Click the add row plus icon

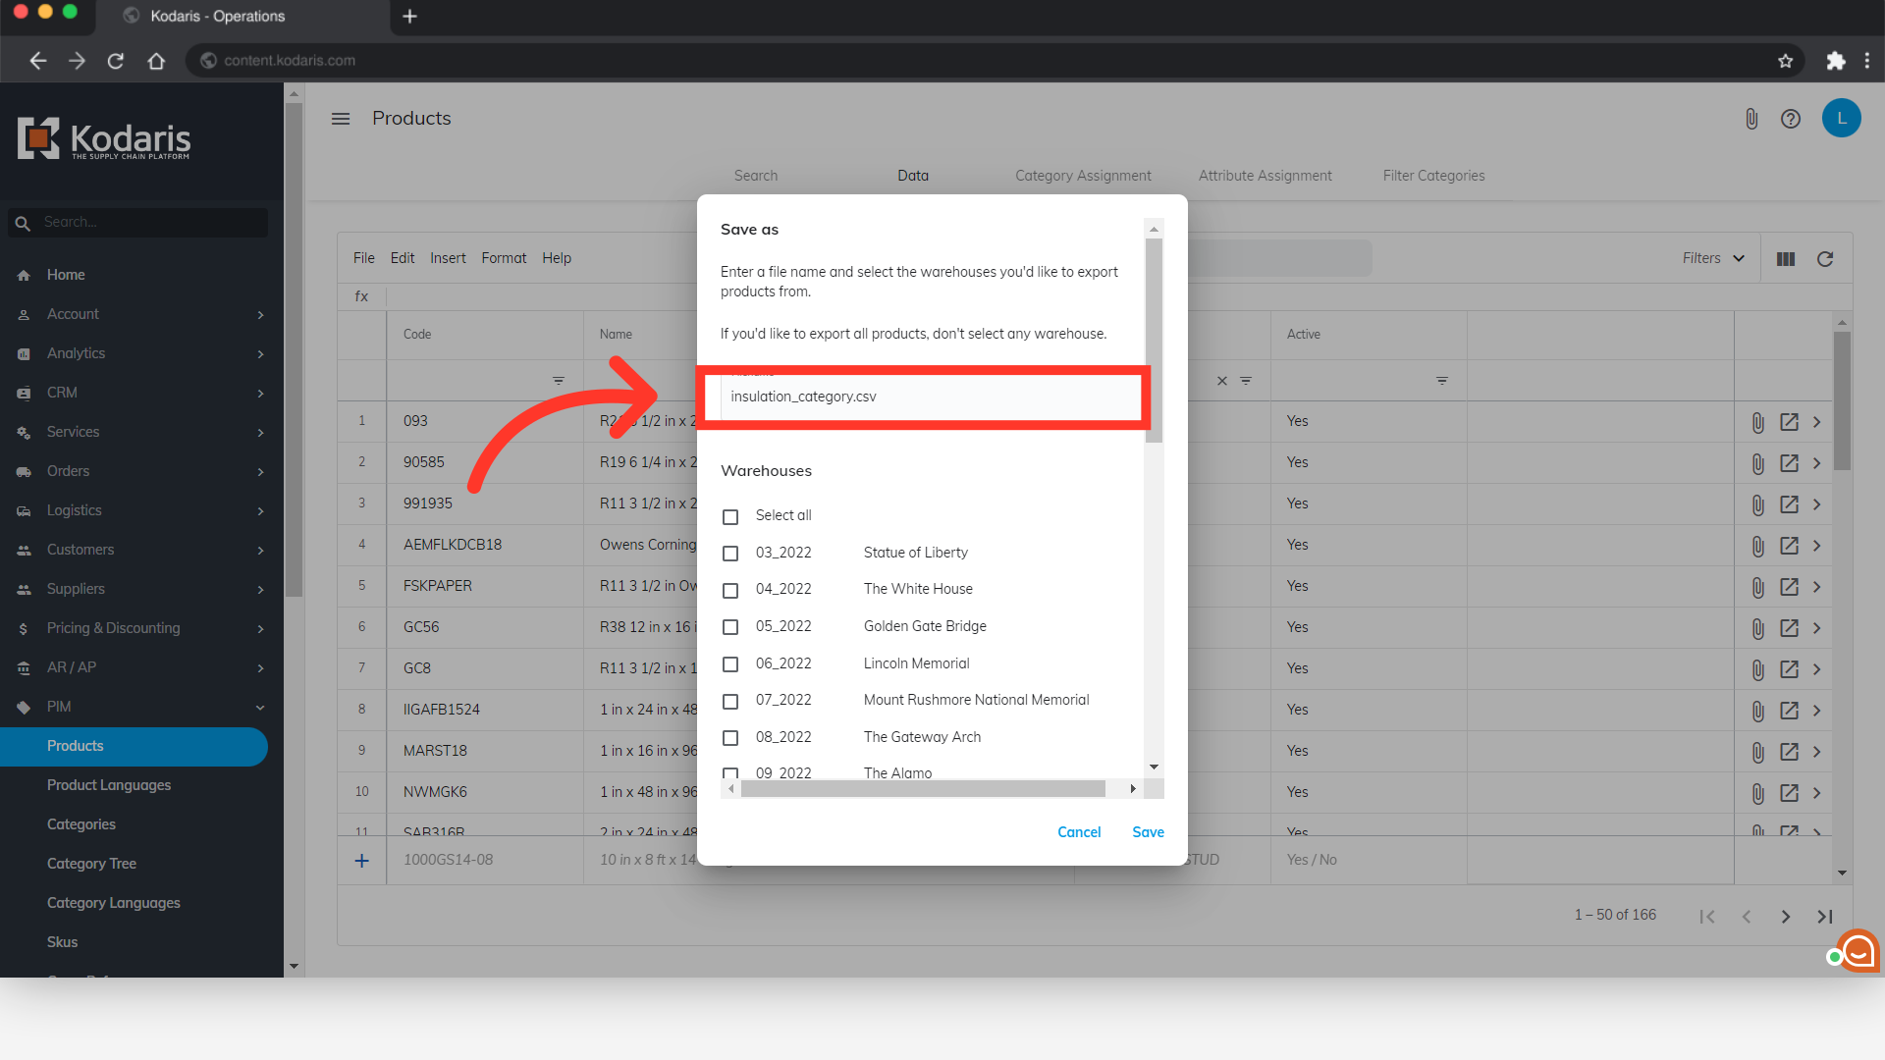click(362, 861)
